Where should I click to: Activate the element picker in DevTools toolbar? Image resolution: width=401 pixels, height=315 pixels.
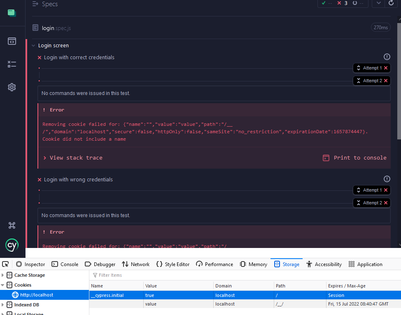point(5,264)
